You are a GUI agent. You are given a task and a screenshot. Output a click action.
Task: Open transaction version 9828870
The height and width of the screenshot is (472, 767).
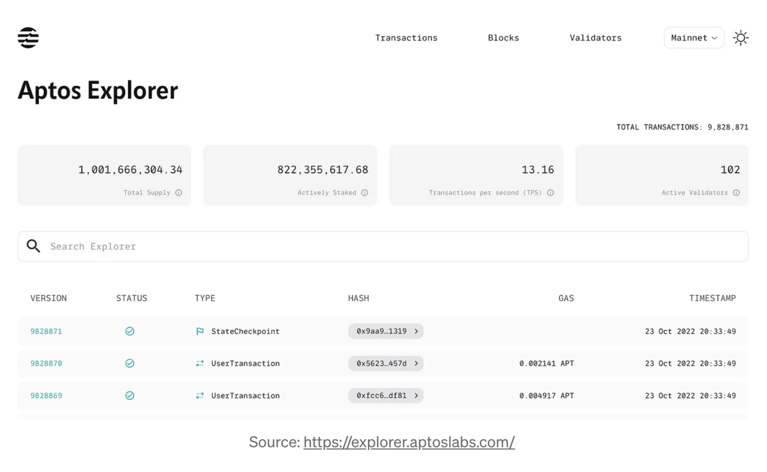tap(46, 363)
